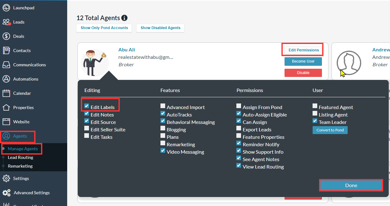Select Manage Agents in the sidebar
The width and height of the screenshot is (390, 206).
point(21,149)
